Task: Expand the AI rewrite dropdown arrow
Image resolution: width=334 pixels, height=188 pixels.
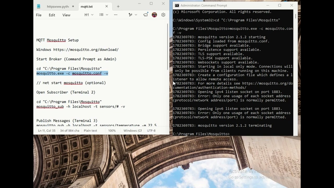Action: pyautogui.click(x=136, y=15)
